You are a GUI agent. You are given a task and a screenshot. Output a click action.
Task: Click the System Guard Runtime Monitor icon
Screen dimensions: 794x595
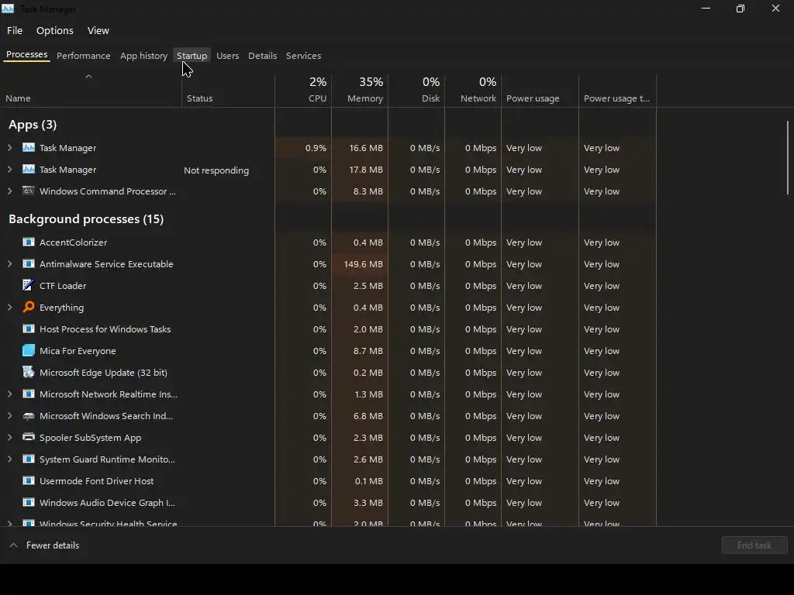point(29,459)
